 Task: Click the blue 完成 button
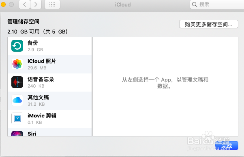pyautogui.click(x=227, y=146)
